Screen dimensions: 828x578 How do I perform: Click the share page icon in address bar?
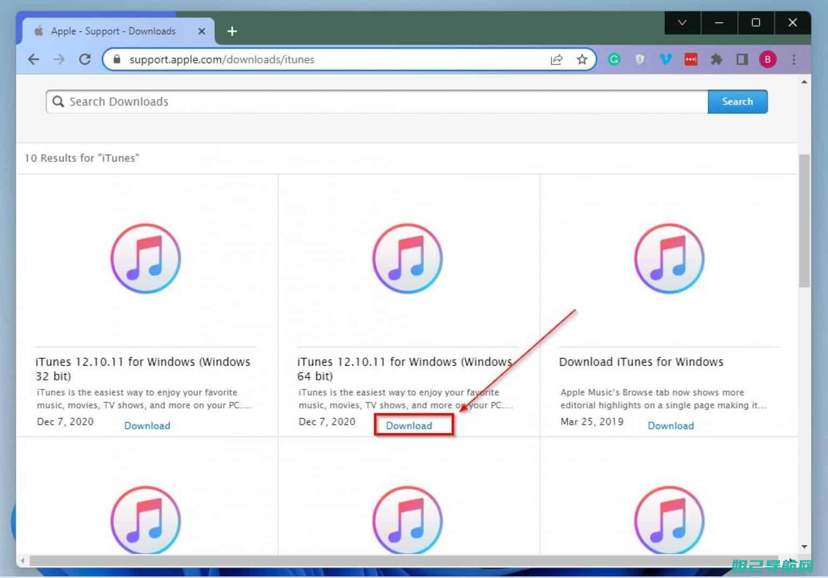[x=556, y=59]
